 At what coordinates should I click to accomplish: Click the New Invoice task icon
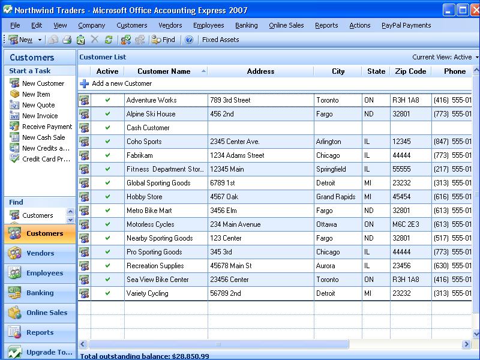[15, 116]
